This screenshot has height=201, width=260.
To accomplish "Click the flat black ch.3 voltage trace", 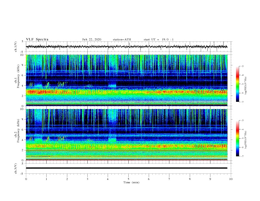I will point(127,168).
